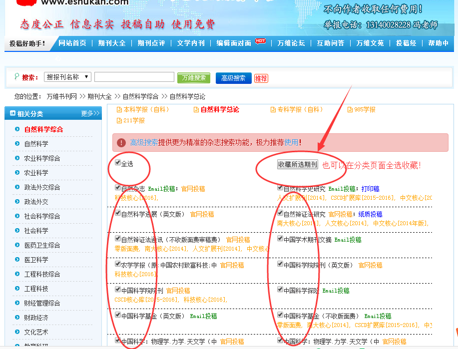Click the bullet icon beside 农业科学综合
458x349 pixels.
[17, 158]
